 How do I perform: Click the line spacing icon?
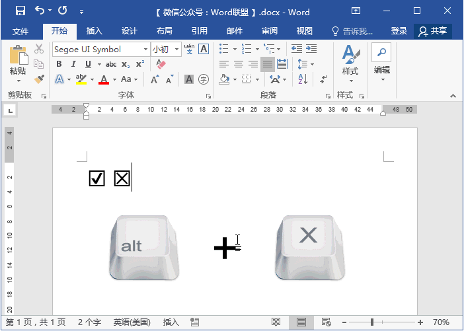tap(303, 64)
